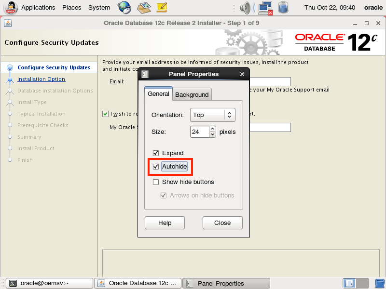386x289 pixels.
Task: Switch to the first workspace in the switcher
Action: 349,283
